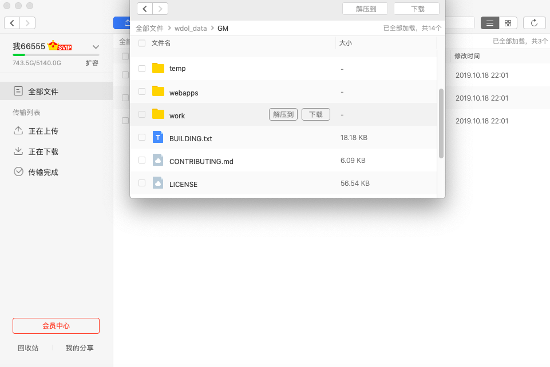The height and width of the screenshot is (367, 550).
Task: Navigate to wdol_data in breadcrumb
Action: pos(191,28)
